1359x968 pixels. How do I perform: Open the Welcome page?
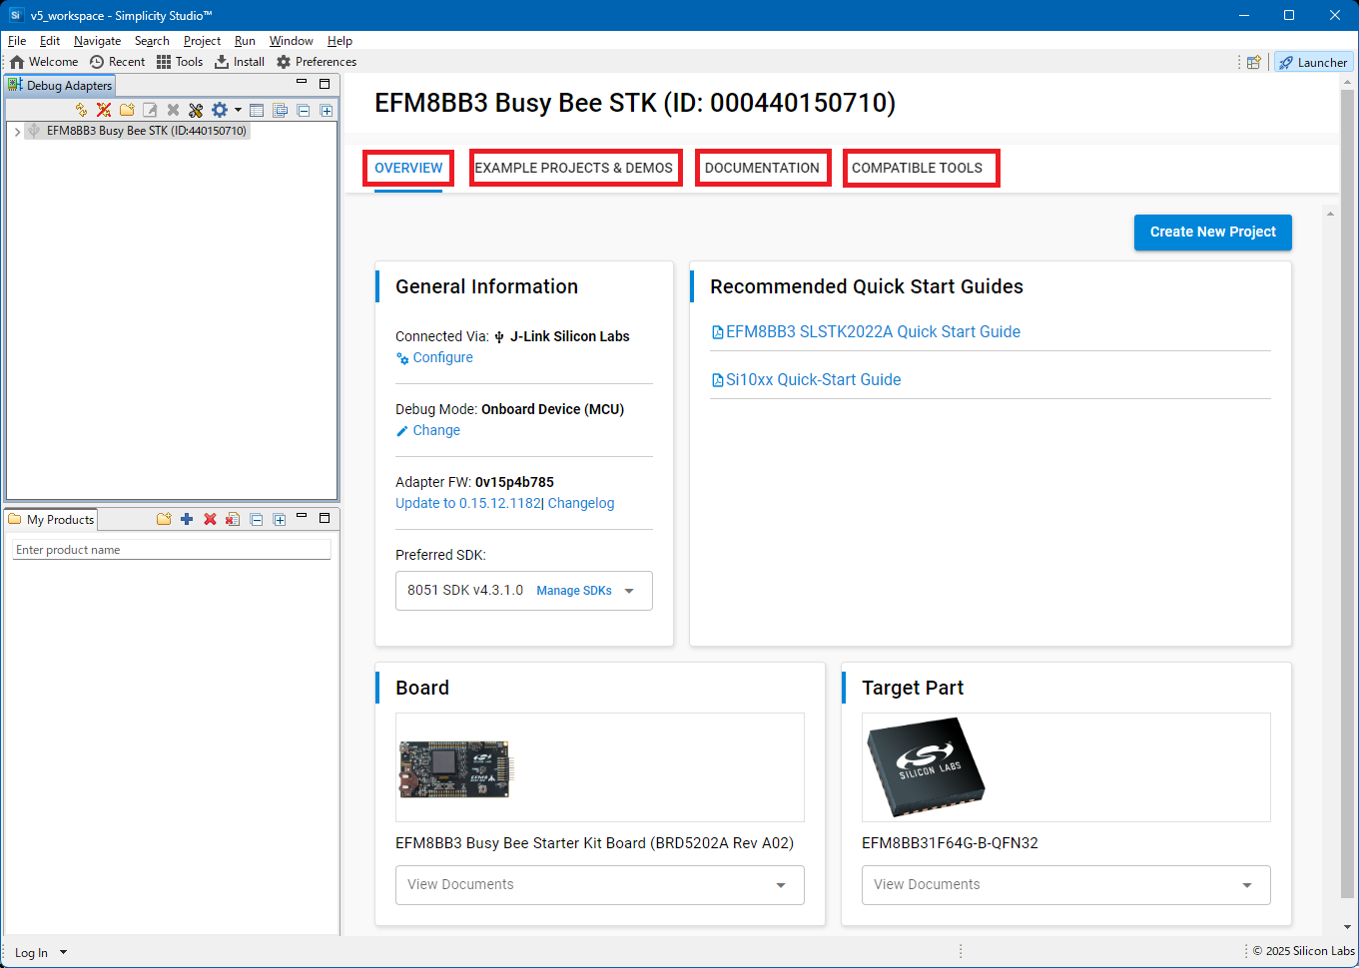(x=43, y=61)
